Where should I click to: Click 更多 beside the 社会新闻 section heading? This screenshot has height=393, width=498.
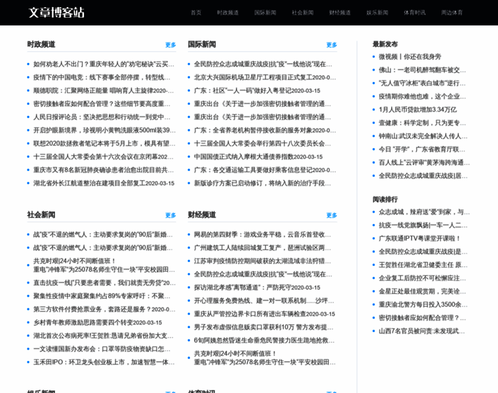point(170,215)
